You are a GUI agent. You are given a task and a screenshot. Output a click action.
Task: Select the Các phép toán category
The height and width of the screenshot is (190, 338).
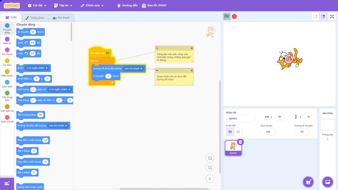click(x=7, y=96)
